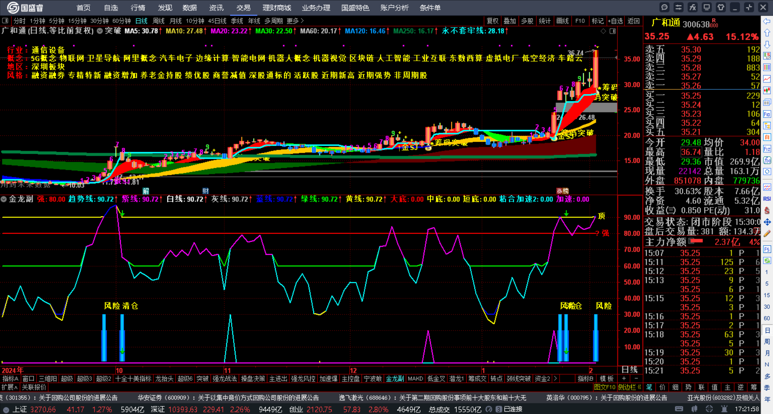Open the message chat bubble icon

click(x=664, y=7)
